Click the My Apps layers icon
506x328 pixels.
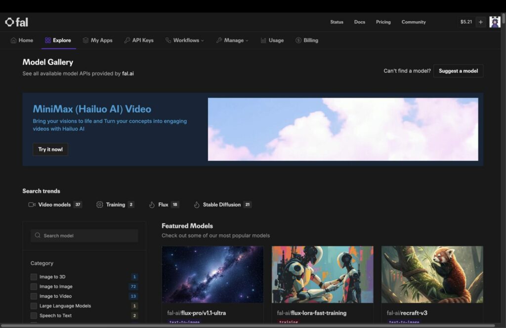tap(85, 40)
